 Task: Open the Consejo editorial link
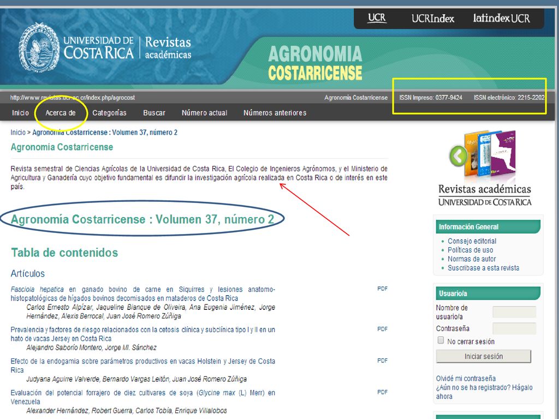[472, 241]
